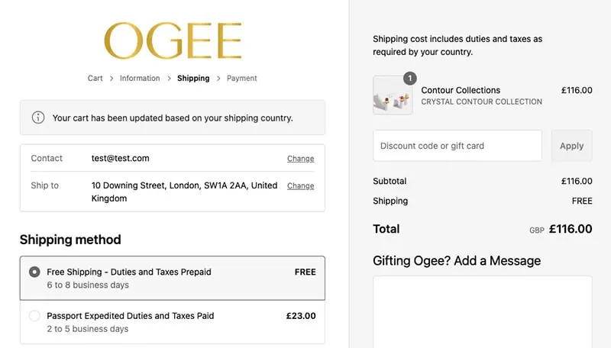Click the chevron between Information and Shipping
The width and height of the screenshot is (611, 348).
169,79
